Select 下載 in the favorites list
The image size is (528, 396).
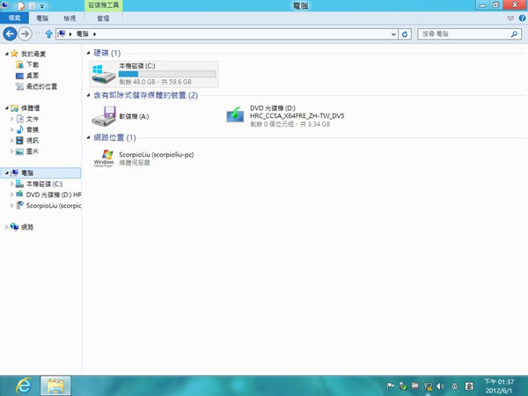[32, 65]
